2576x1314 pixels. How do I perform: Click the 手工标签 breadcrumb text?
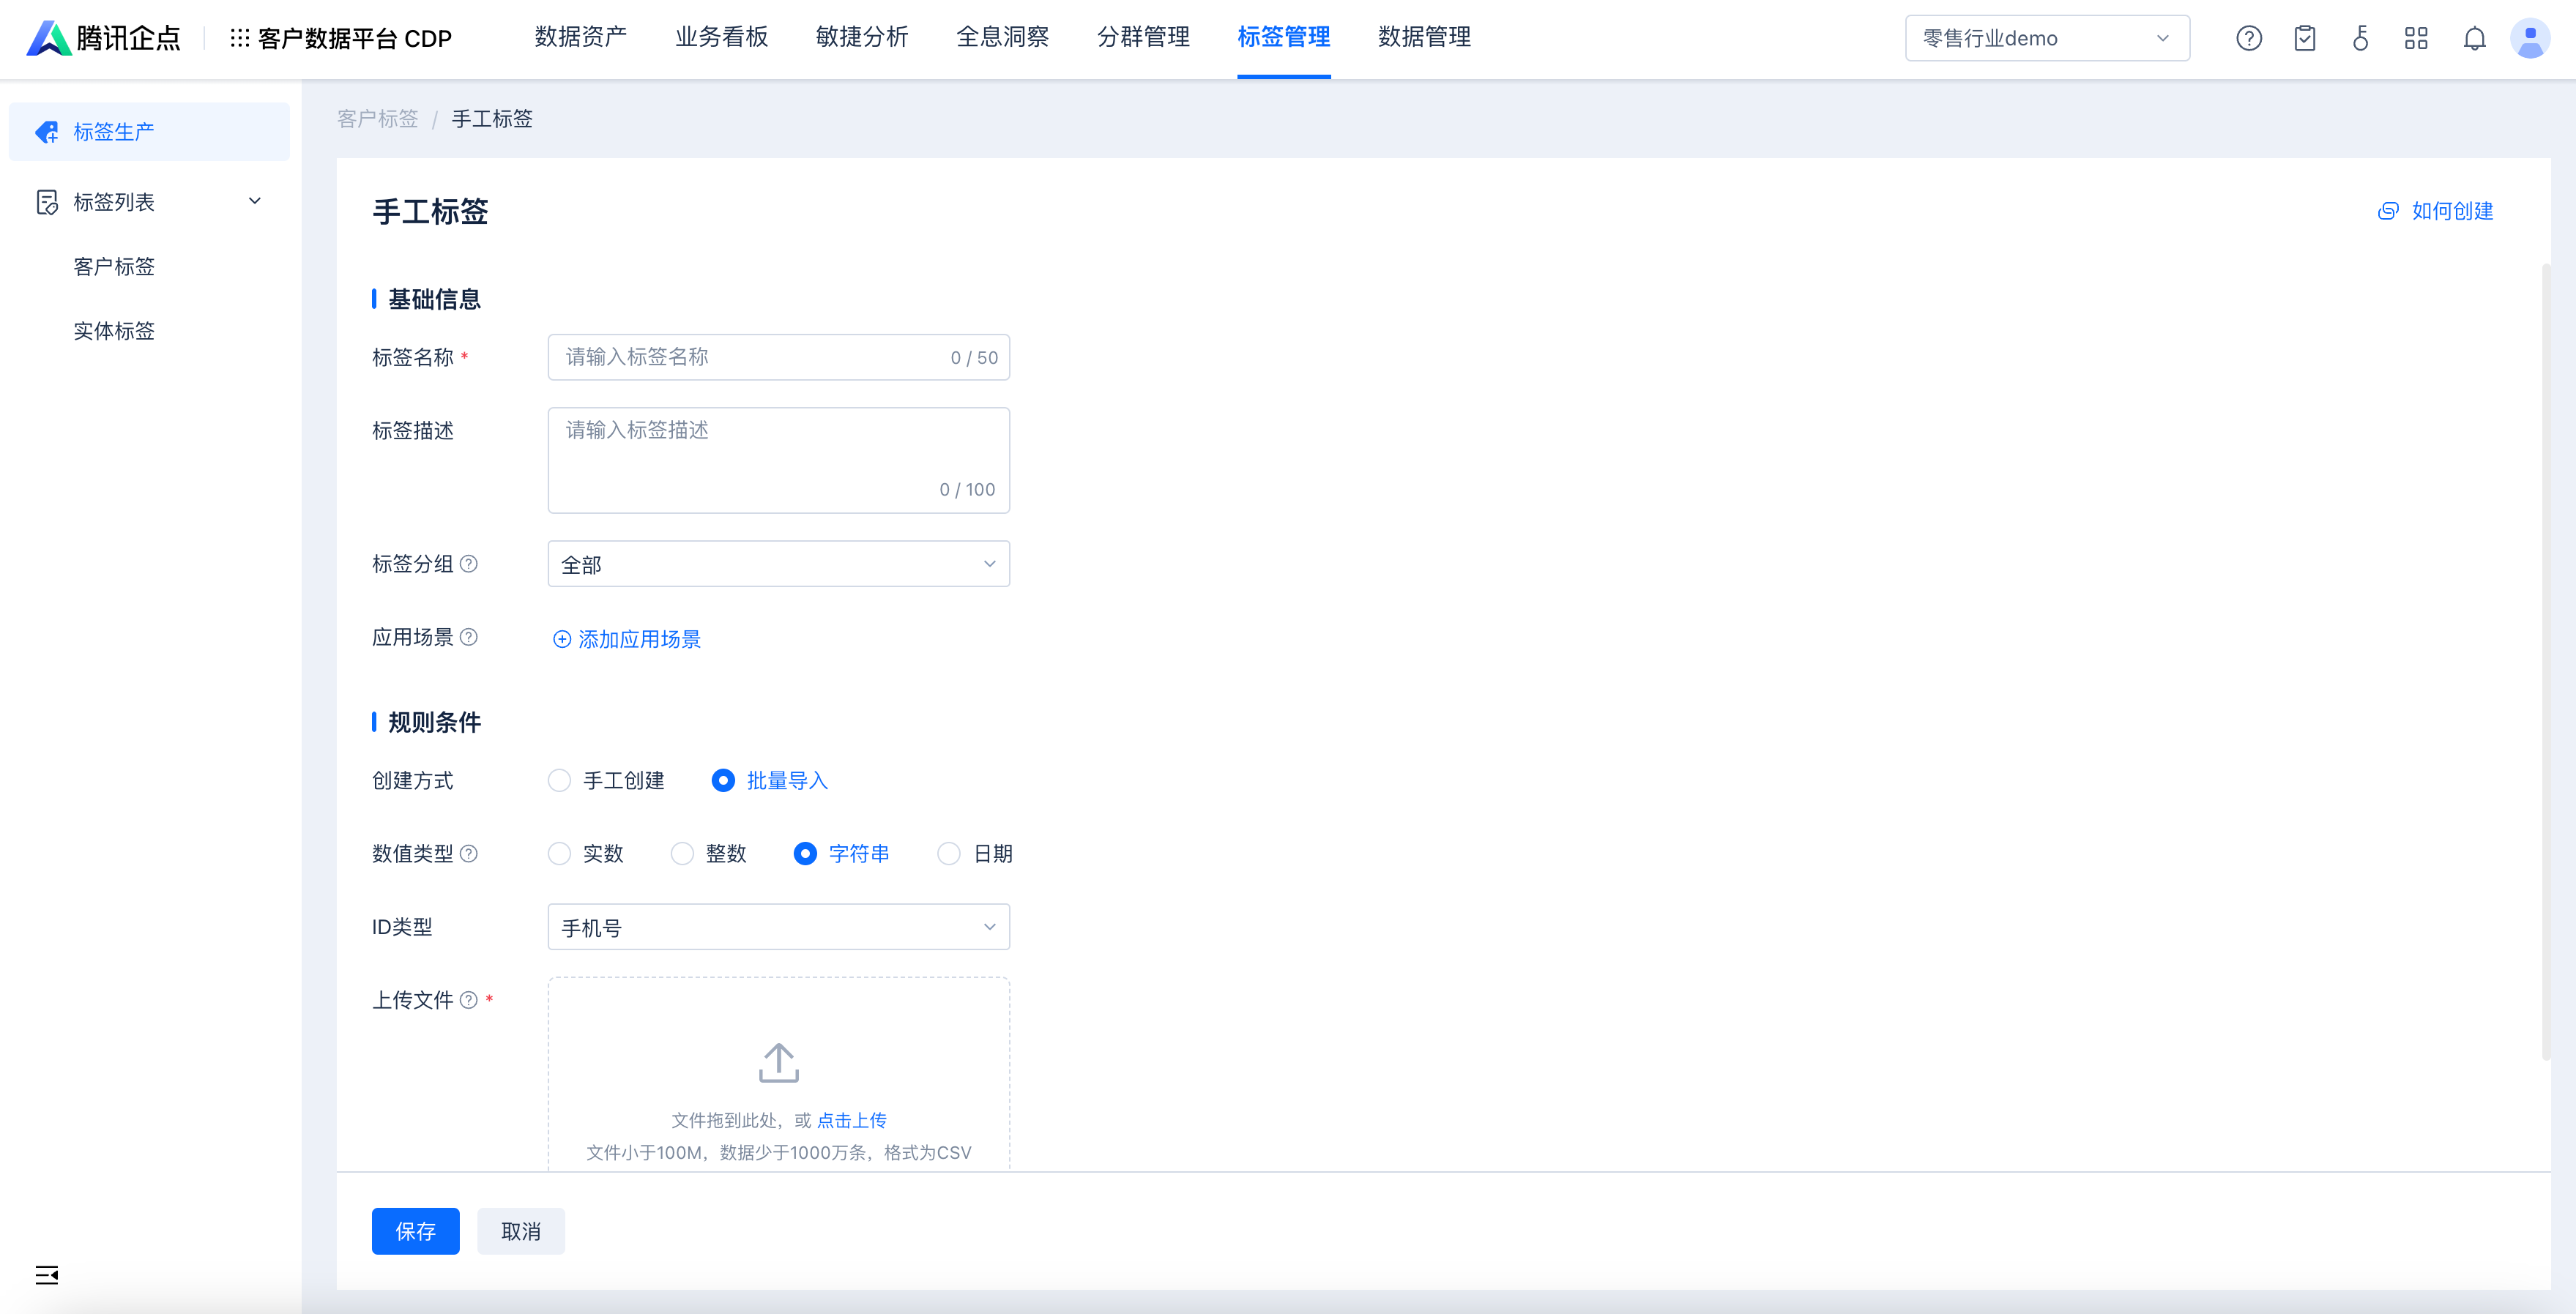(x=492, y=119)
